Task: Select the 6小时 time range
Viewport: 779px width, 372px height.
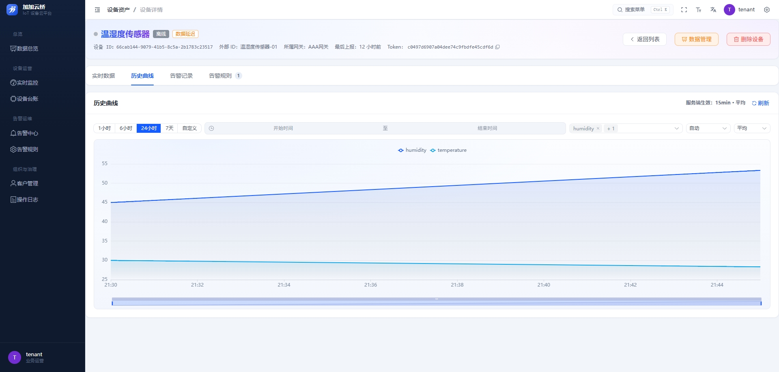Action: click(x=126, y=128)
